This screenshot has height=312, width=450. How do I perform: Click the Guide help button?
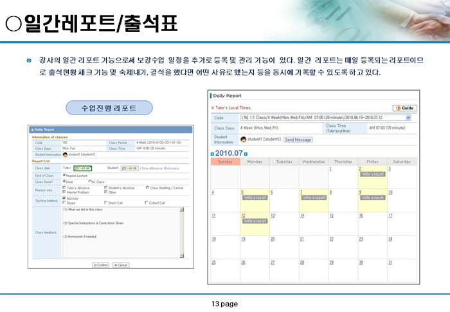404,108
